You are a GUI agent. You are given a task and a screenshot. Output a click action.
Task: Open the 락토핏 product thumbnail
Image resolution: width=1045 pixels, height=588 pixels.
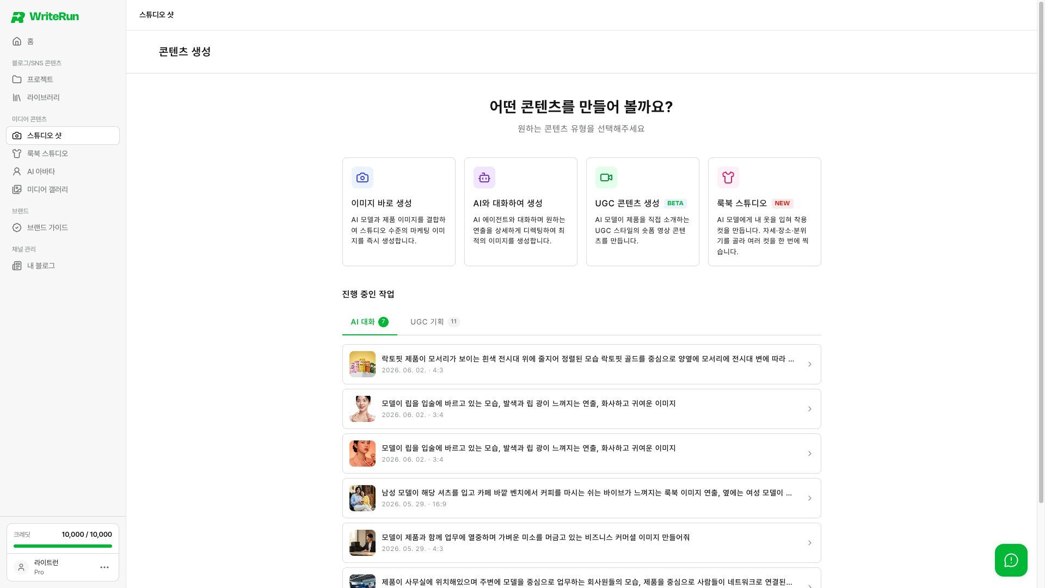362,364
